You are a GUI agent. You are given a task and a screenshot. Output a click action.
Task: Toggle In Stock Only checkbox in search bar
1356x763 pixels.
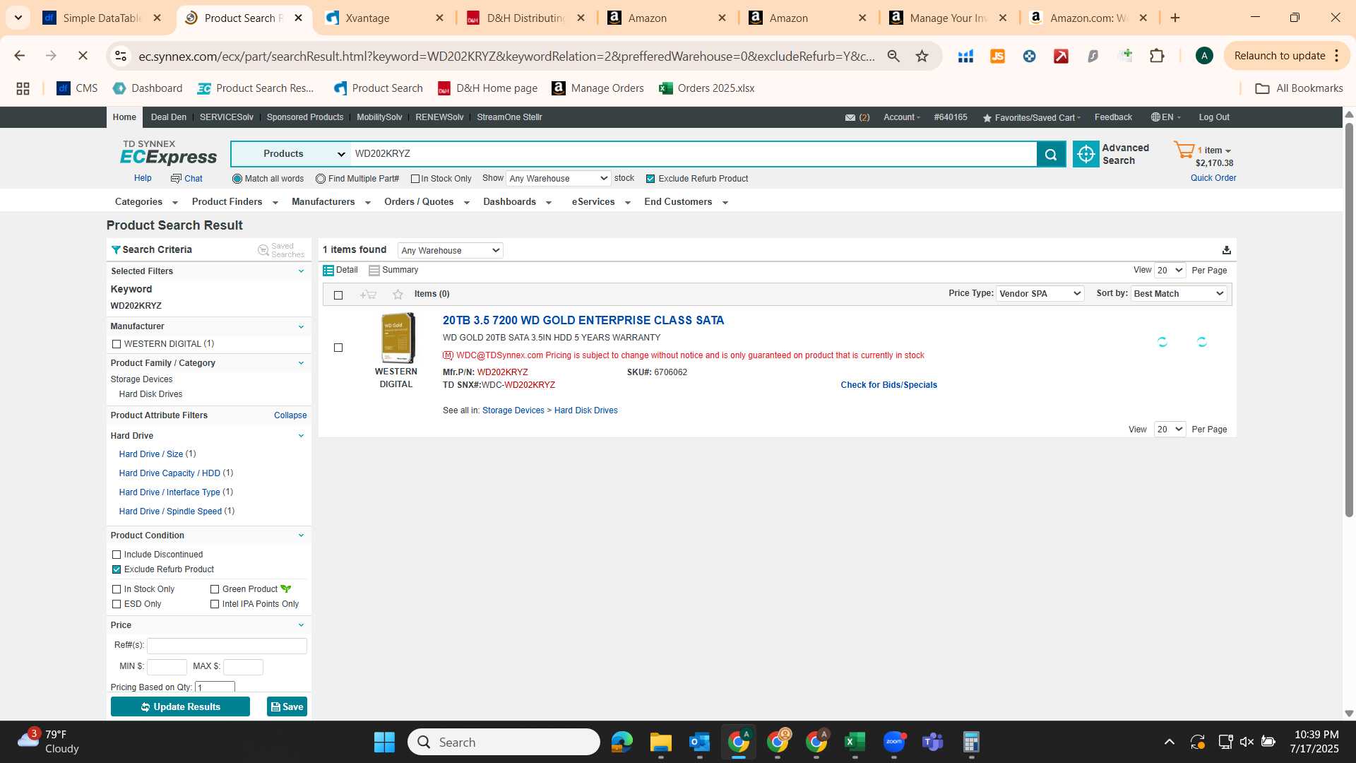[415, 179]
